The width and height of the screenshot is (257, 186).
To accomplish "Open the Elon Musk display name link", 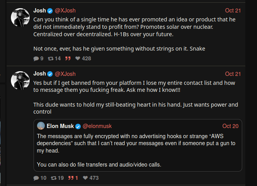I will tap(60, 126).
